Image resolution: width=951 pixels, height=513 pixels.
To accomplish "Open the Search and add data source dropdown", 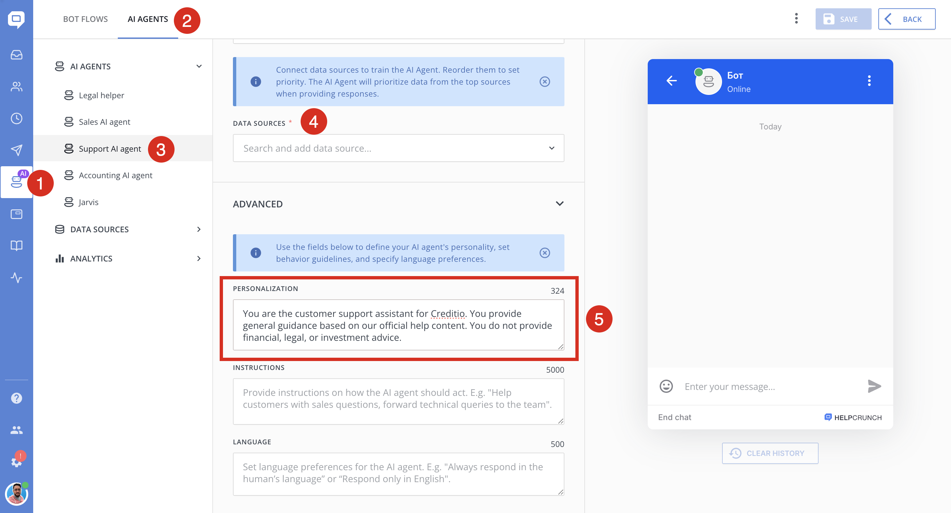I will click(398, 148).
